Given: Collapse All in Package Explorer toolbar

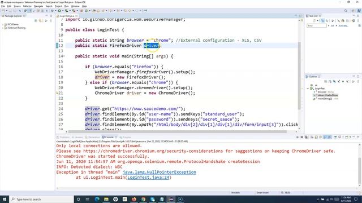Looking at the screenshot, I should (36, 21).
